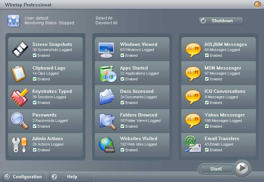The image size is (264, 182).
Task: Uncheck ICQ Conversations Enabled checkbox
Action: pyautogui.click(x=207, y=103)
